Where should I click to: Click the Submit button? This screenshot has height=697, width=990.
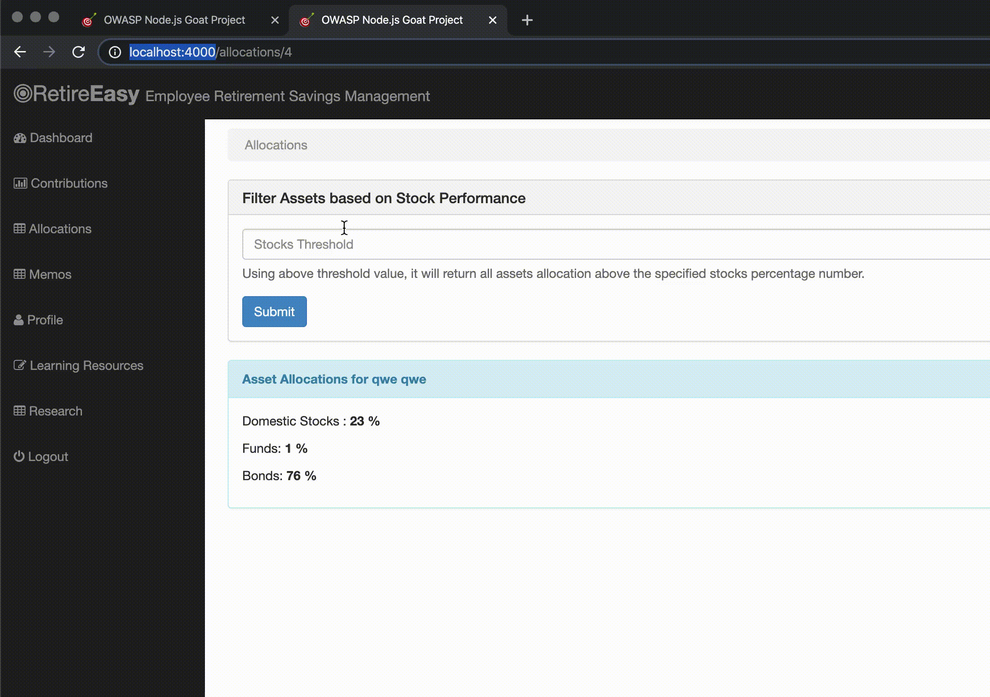pyautogui.click(x=274, y=311)
